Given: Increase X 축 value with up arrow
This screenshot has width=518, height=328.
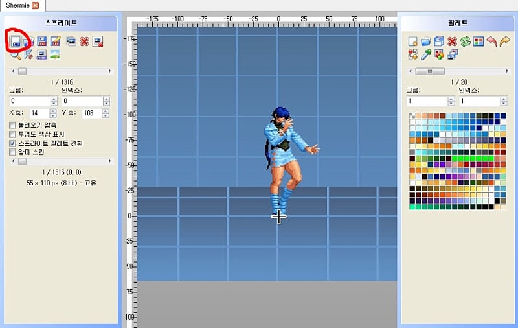Looking at the screenshot, I should [x=53, y=111].
